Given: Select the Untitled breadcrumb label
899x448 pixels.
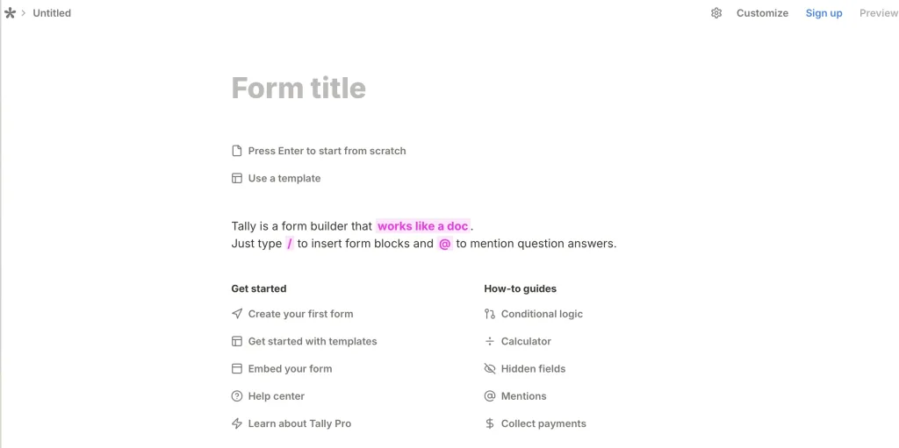Looking at the screenshot, I should [x=52, y=13].
